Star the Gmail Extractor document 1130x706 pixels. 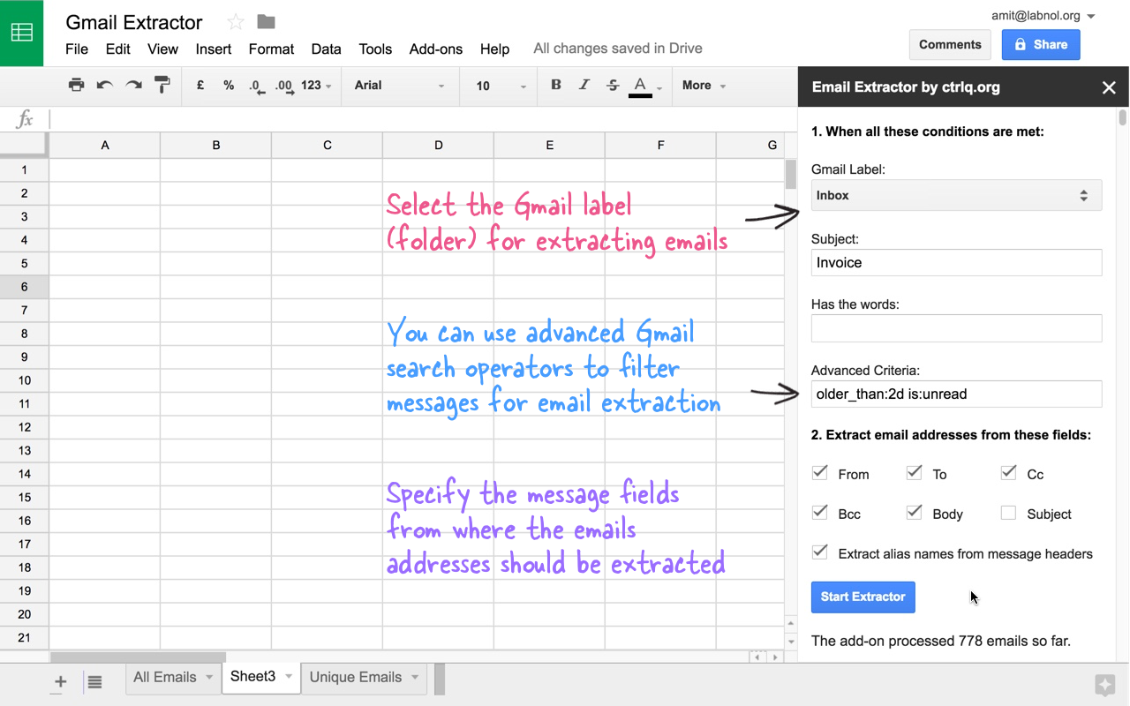pyautogui.click(x=235, y=22)
